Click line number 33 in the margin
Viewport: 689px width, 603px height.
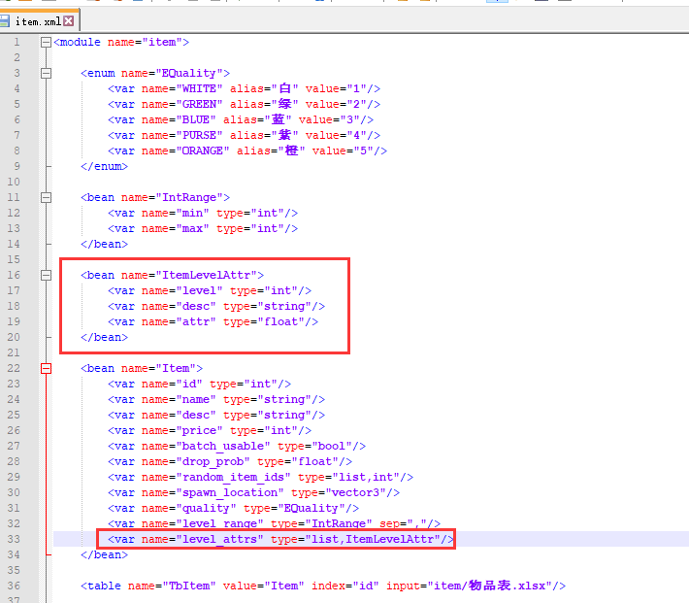pos(15,539)
